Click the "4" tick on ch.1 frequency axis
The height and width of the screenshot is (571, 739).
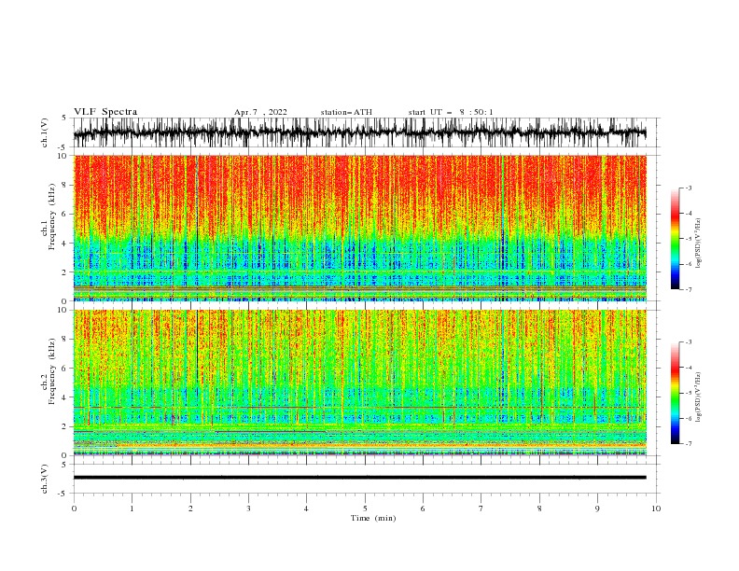(x=66, y=244)
